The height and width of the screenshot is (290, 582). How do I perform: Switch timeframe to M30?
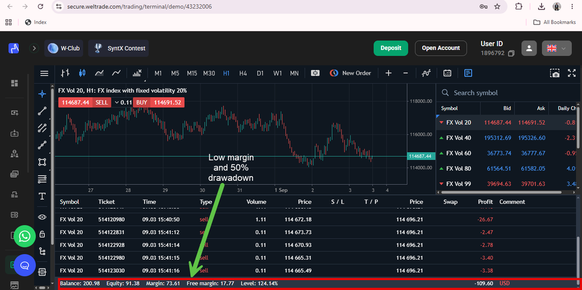[x=209, y=73]
